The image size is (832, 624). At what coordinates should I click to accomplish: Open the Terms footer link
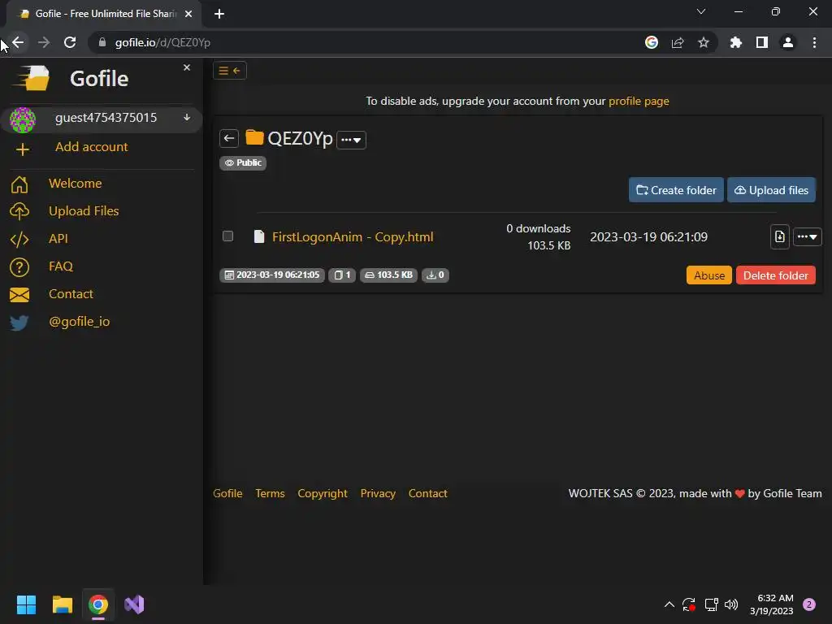click(270, 493)
